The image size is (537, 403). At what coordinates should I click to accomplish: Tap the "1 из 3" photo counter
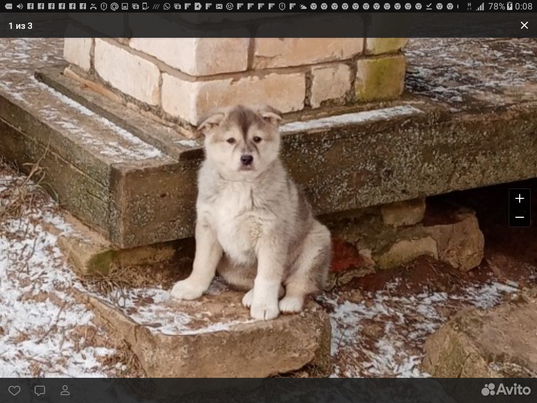tap(20, 26)
